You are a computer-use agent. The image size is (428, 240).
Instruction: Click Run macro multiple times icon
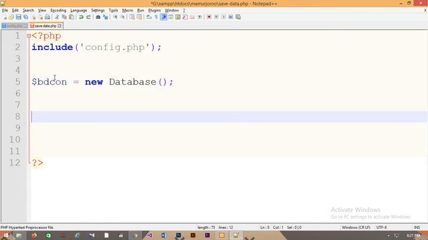pos(231,17)
